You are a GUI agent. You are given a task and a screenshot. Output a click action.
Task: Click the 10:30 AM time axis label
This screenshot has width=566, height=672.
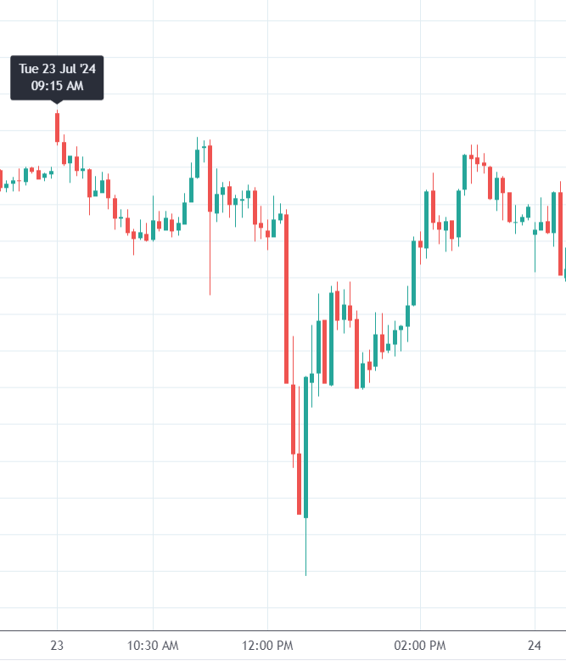(x=153, y=646)
